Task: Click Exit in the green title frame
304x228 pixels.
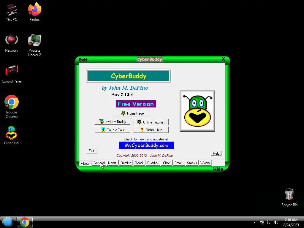Action: click(x=83, y=60)
